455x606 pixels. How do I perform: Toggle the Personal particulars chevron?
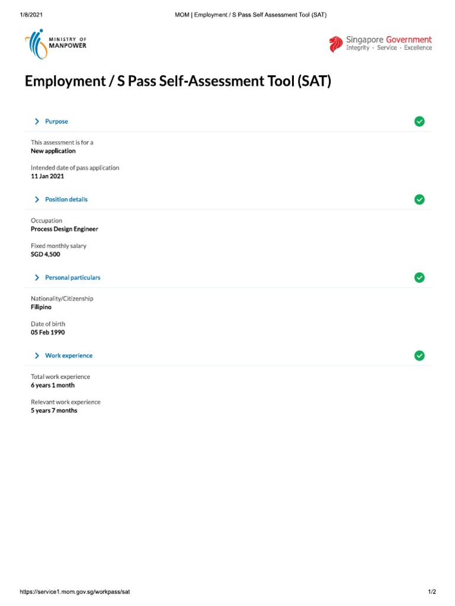(37, 278)
